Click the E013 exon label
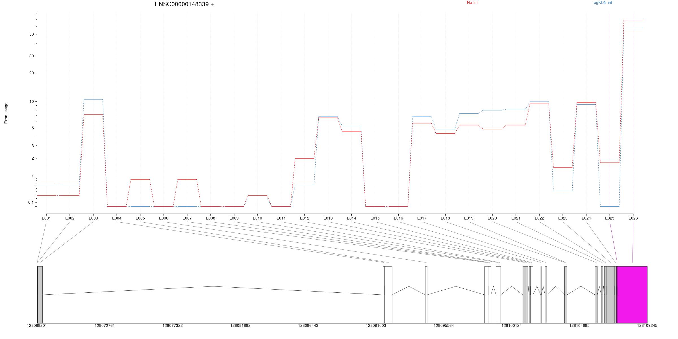 [328, 218]
